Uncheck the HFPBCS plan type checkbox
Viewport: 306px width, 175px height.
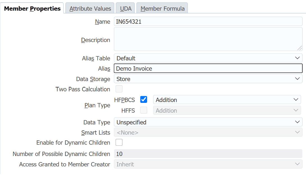[x=143, y=99]
